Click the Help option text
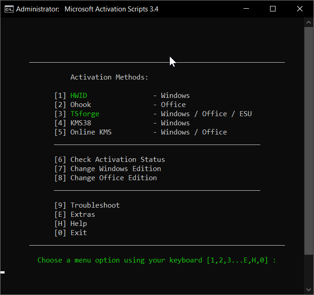314x295 pixels. click(x=78, y=224)
